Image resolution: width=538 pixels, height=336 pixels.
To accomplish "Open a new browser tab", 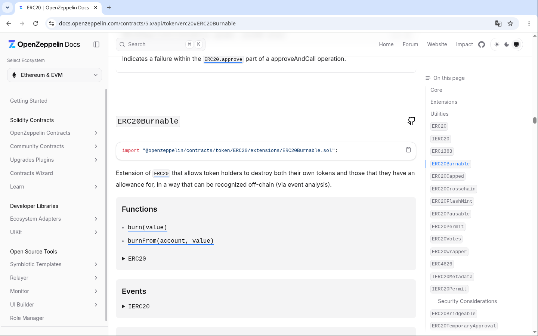I will click(x=109, y=7).
